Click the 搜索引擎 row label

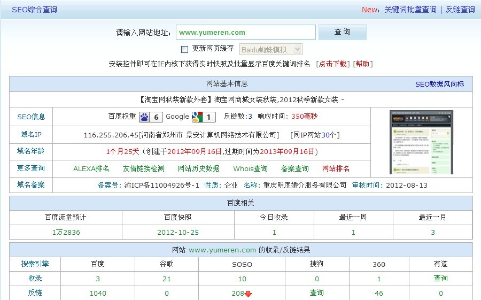click(x=35, y=264)
